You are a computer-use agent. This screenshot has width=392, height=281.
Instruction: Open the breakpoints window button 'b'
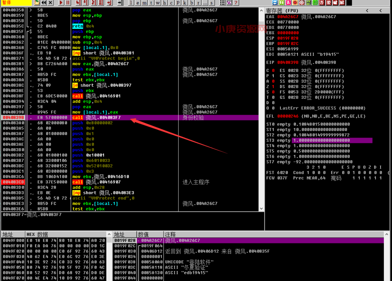click(x=191, y=3)
